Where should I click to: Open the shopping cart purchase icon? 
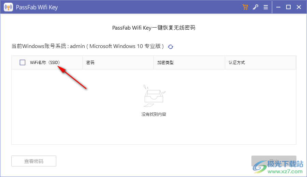click(245, 7)
